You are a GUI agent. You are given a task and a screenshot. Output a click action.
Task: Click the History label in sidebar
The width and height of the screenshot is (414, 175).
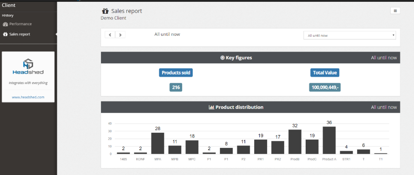click(x=8, y=16)
